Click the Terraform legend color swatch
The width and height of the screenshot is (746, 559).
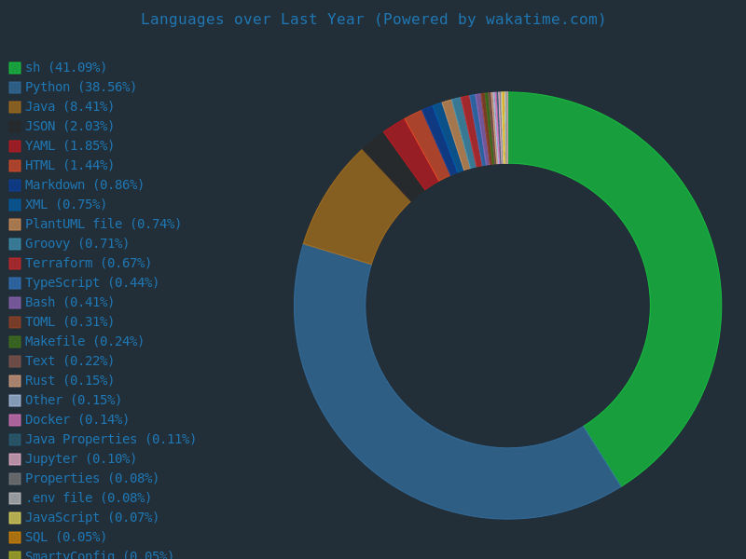15,264
